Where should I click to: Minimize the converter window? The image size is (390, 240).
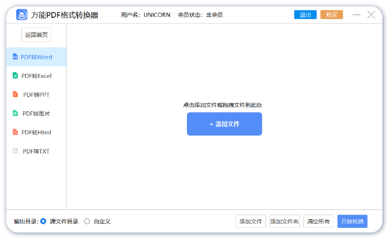(357, 15)
